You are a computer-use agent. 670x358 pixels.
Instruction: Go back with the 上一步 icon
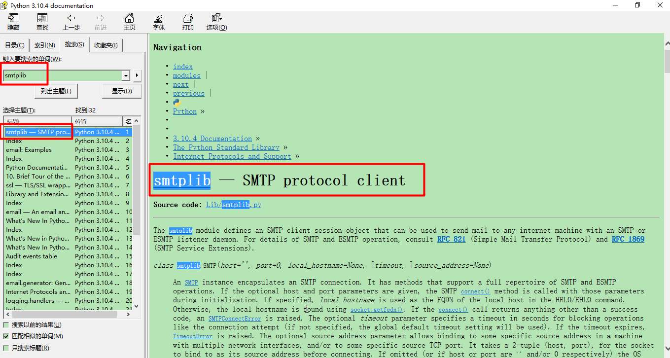click(71, 18)
